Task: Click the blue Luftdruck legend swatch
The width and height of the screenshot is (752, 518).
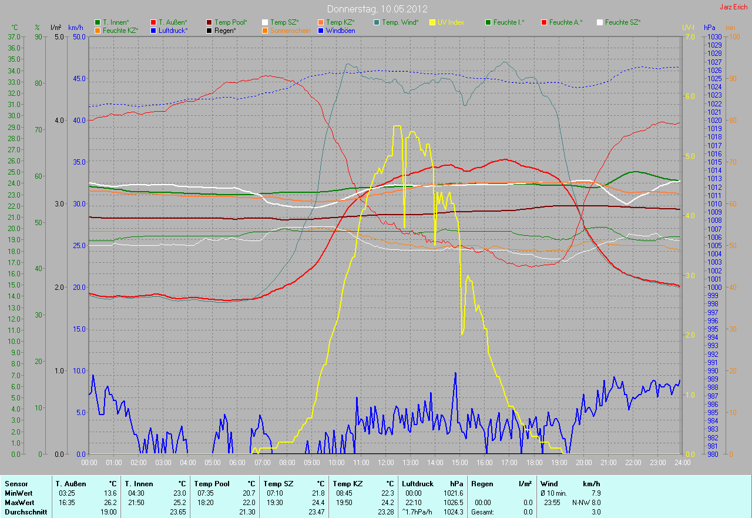Action: [153, 30]
